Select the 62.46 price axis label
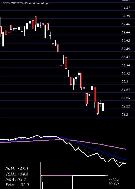 126,24
